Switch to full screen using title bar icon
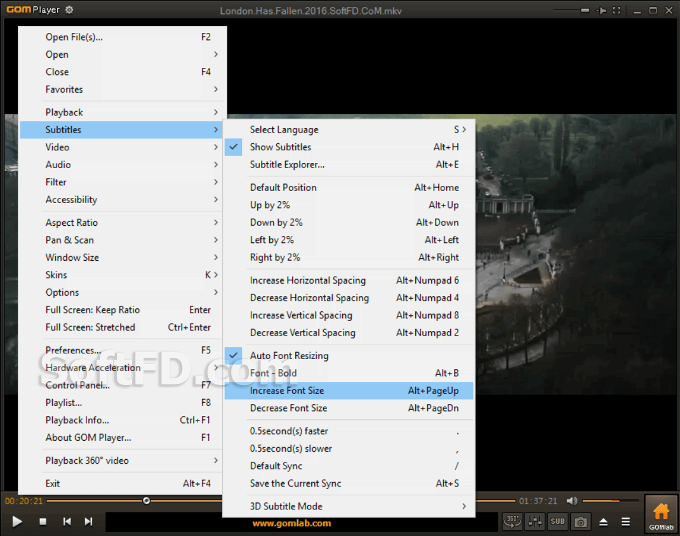 pos(617,10)
